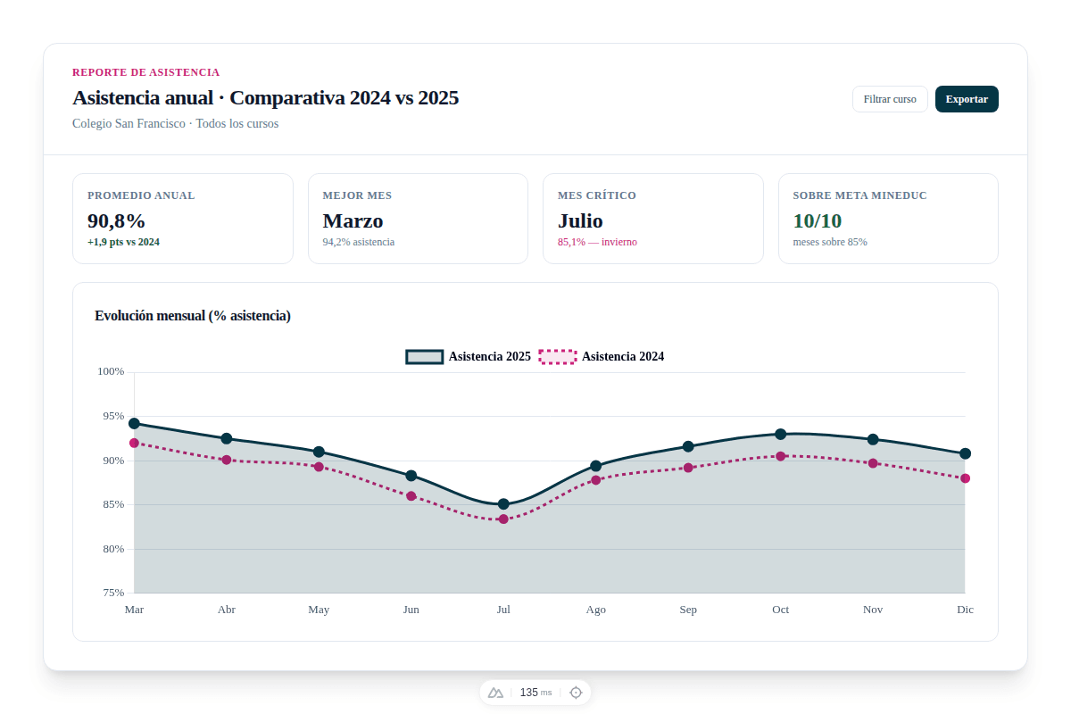Select the 2025 data point for Mar
1071x714 pixels.
click(x=134, y=423)
